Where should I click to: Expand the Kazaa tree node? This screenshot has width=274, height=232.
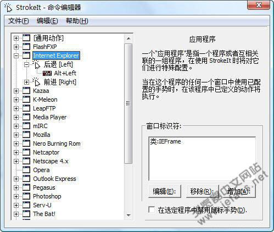(16, 91)
